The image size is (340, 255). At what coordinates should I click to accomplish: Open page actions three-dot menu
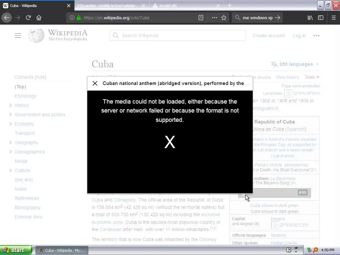tap(214, 18)
